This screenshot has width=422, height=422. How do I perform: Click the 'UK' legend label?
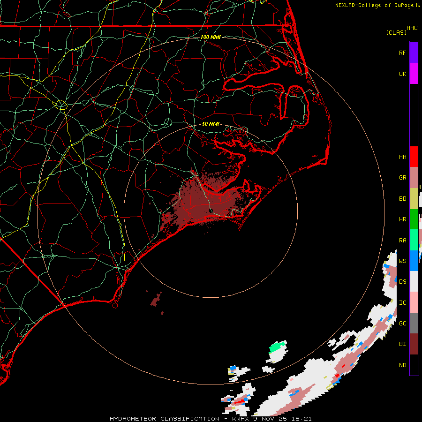(402, 74)
